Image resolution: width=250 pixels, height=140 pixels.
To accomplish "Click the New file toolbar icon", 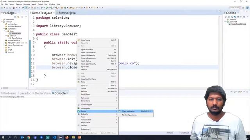I will [2, 8].
